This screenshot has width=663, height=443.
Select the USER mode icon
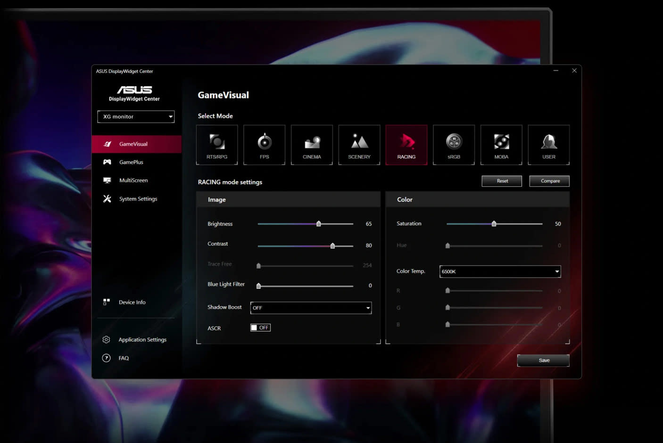[548, 145]
